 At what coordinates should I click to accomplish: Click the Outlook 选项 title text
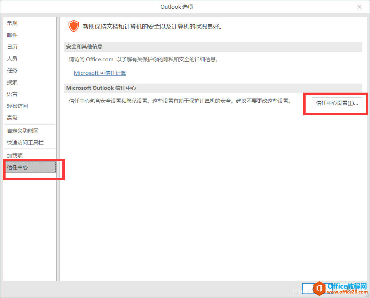[177, 7]
